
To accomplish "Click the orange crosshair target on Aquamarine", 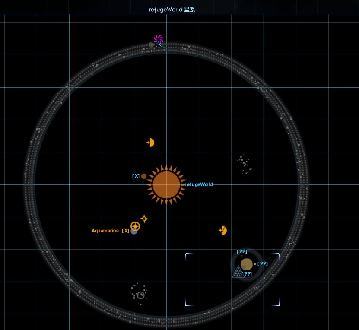I will pos(135,226).
